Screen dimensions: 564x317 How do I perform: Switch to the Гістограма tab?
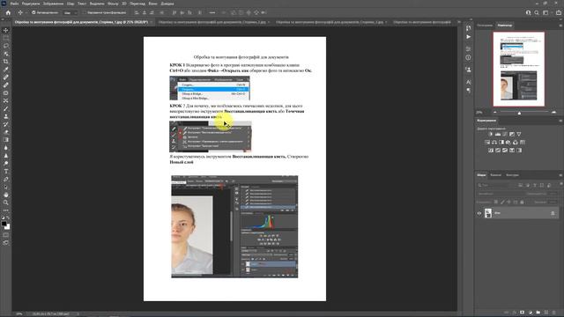pos(485,26)
